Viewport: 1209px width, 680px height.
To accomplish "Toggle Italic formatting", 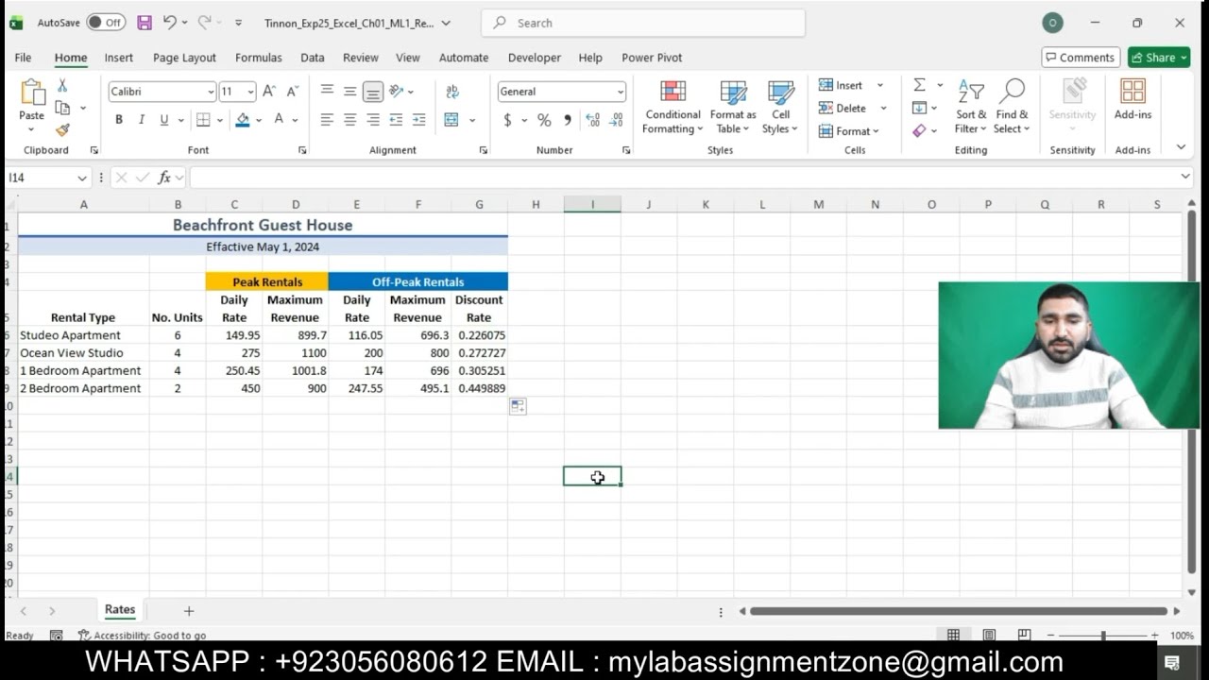I will tap(142, 120).
